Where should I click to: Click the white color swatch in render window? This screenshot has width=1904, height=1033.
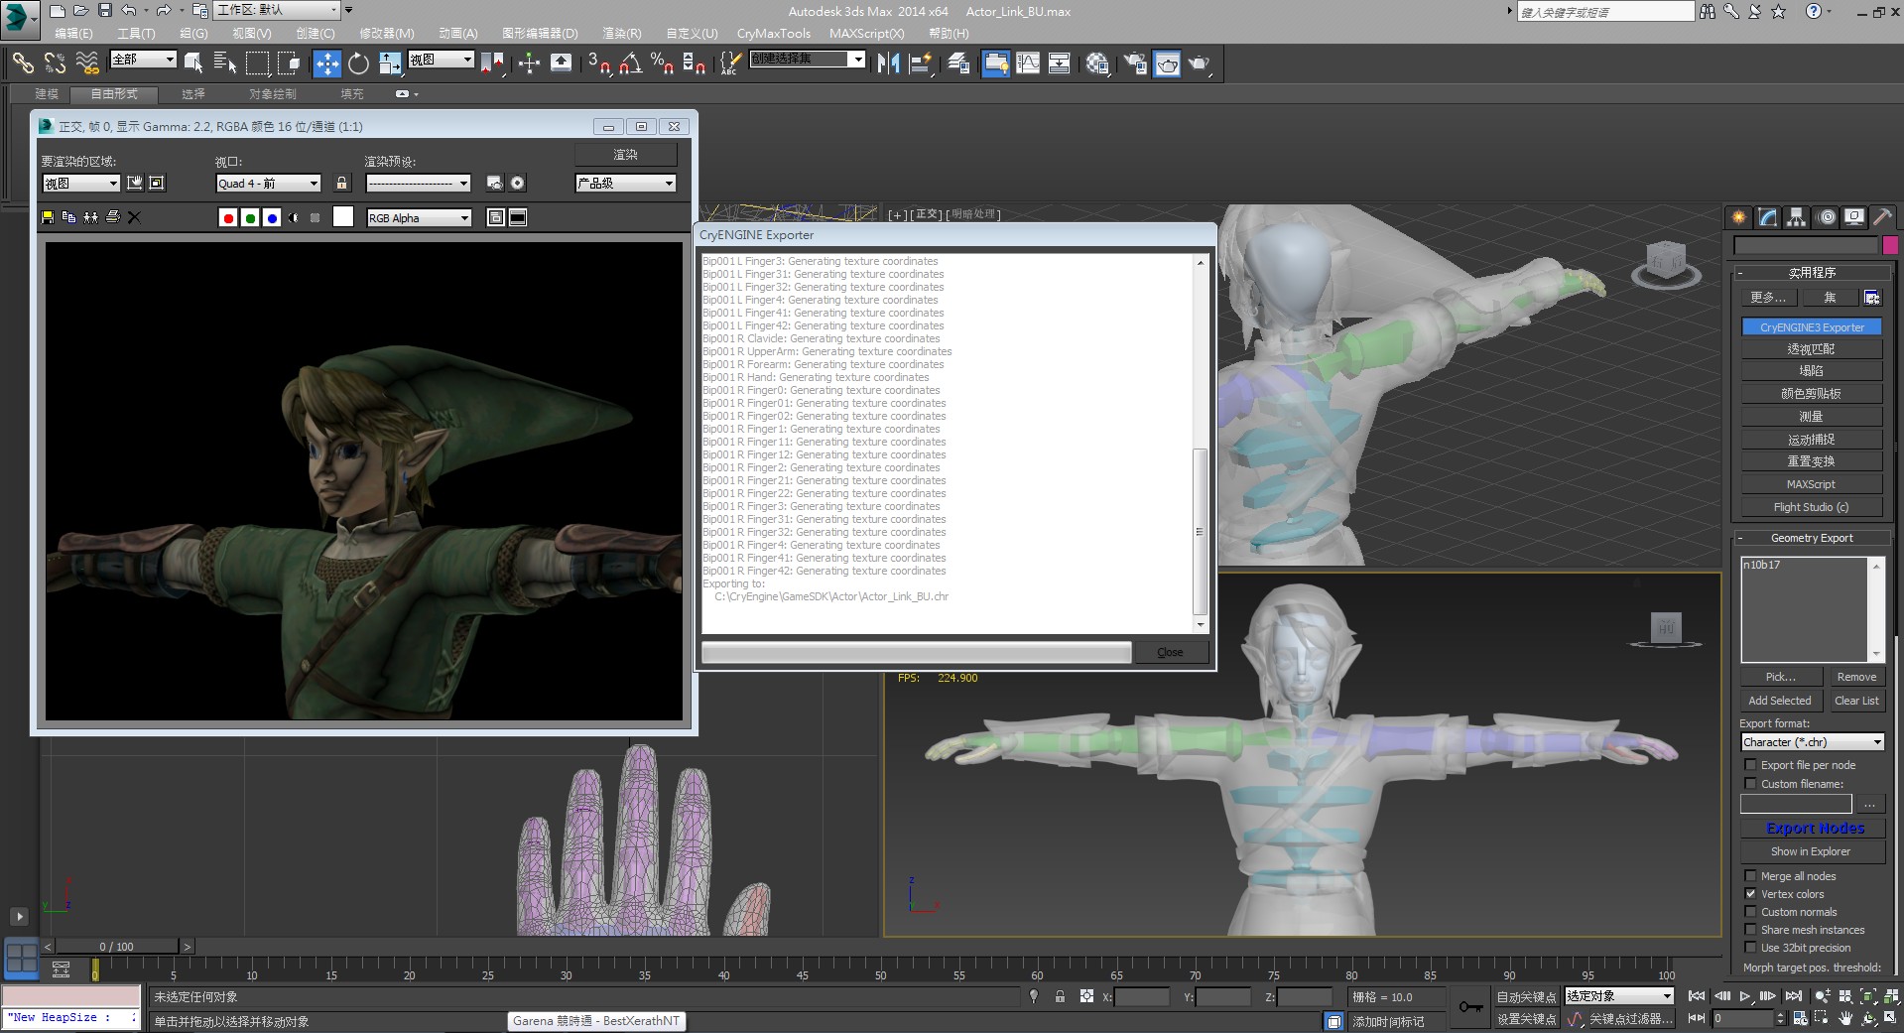tap(343, 217)
